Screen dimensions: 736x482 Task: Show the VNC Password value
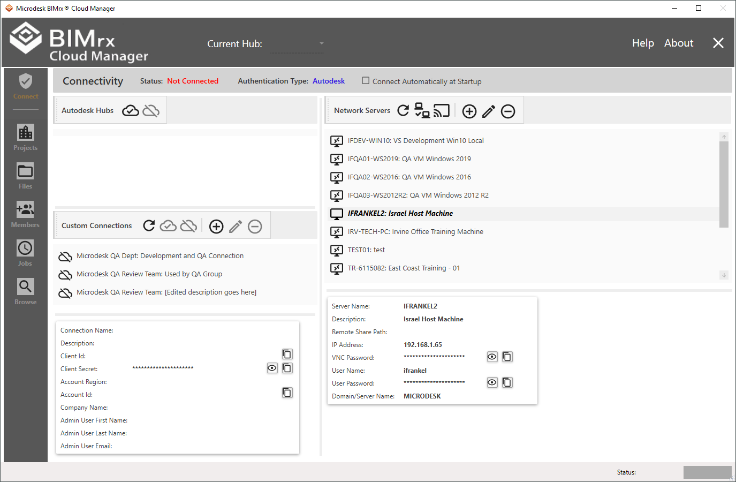pos(492,357)
